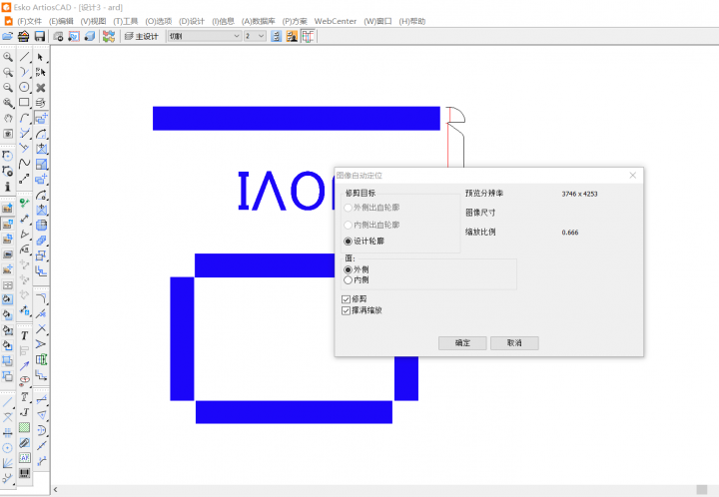Viewport: 719px width, 497px height.
Task: Toggle the 撑满缩放 checkbox
Action: coord(347,310)
